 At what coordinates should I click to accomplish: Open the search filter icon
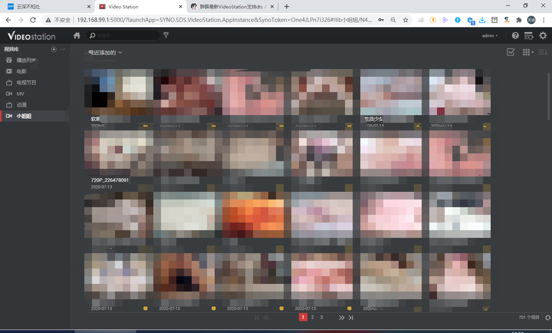click(x=166, y=35)
